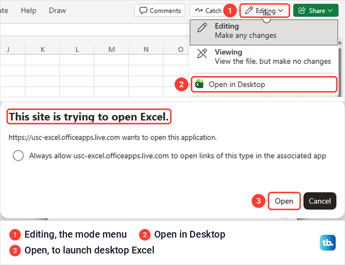Image resolution: width=345 pixels, height=265 pixels.
Task: Expand the Share dropdown button
Action: click(316, 10)
